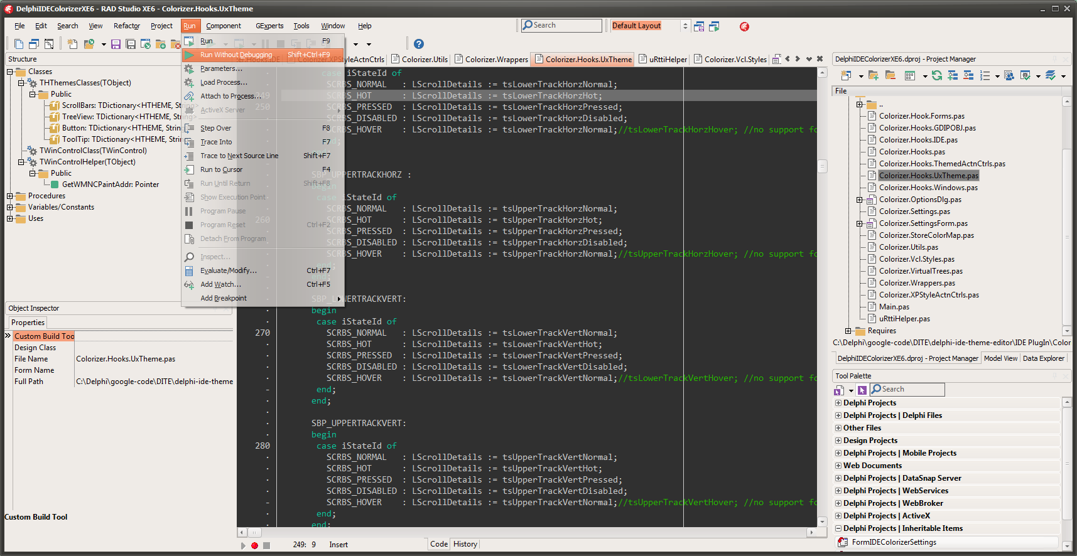This screenshot has width=1077, height=556.
Task: Select Run Without Debugging menu item
Action: click(262, 55)
